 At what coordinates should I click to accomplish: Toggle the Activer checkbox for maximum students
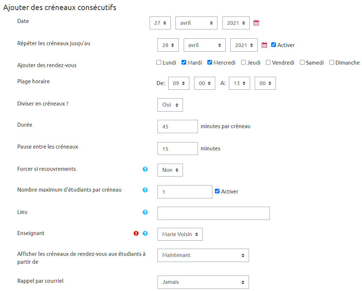point(217,191)
